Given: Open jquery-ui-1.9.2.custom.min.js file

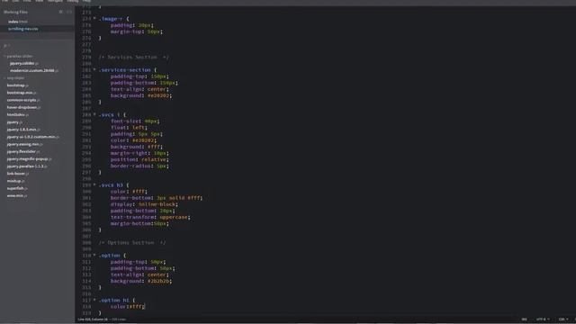Looking at the screenshot, I should click(32, 137).
